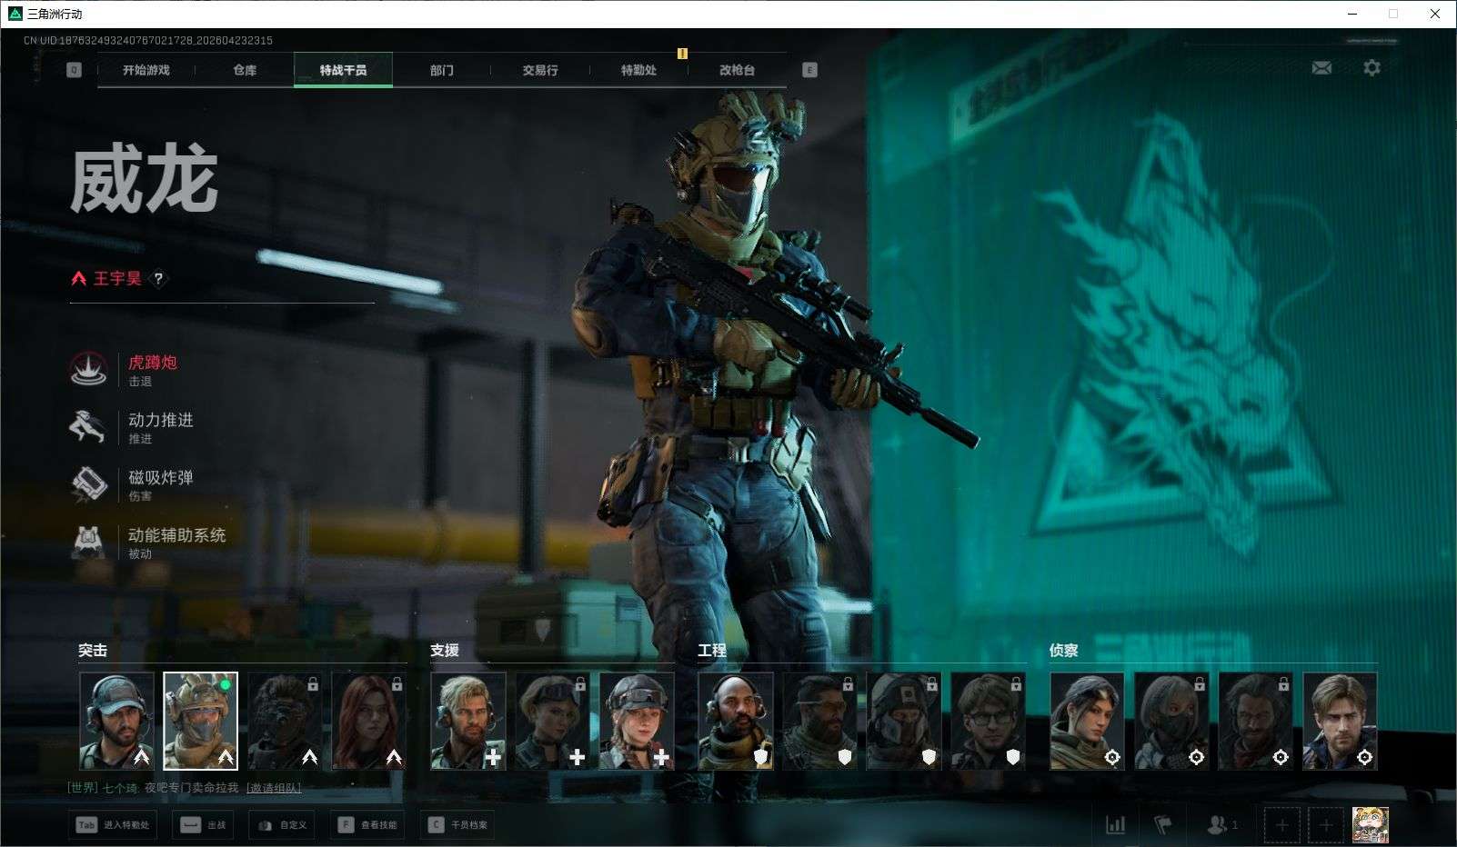Switch to the 开始游戏 tab

click(x=146, y=70)
